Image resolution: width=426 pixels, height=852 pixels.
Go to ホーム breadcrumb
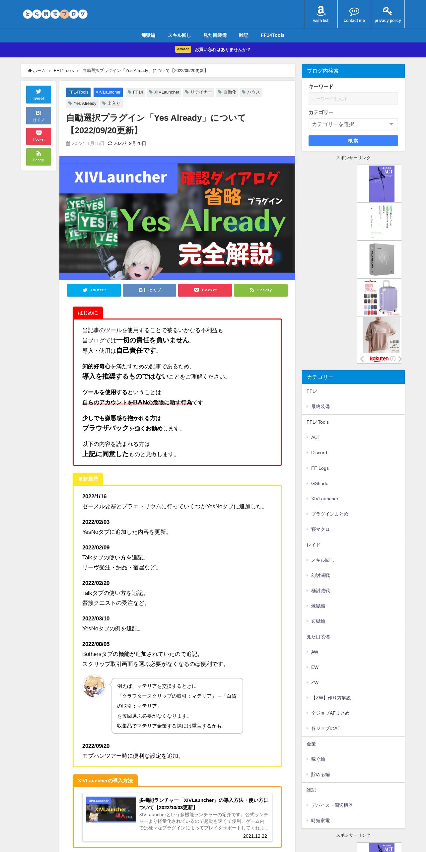pos(37,71)
